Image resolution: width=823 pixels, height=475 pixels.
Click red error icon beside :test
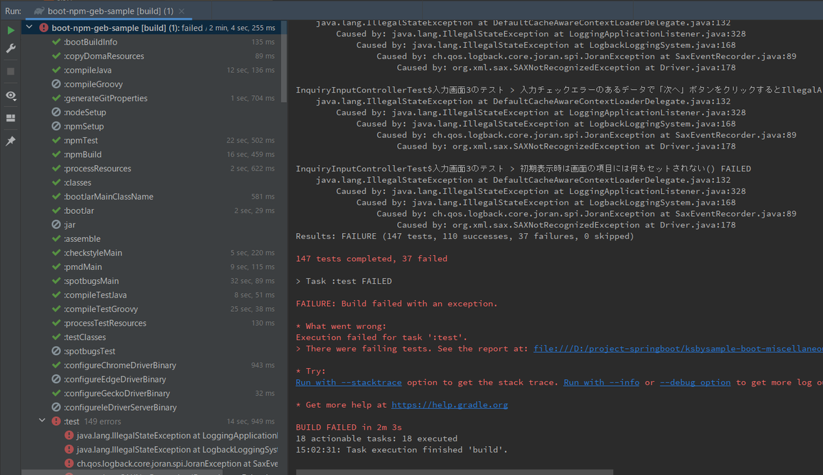[x=56, y=422]
